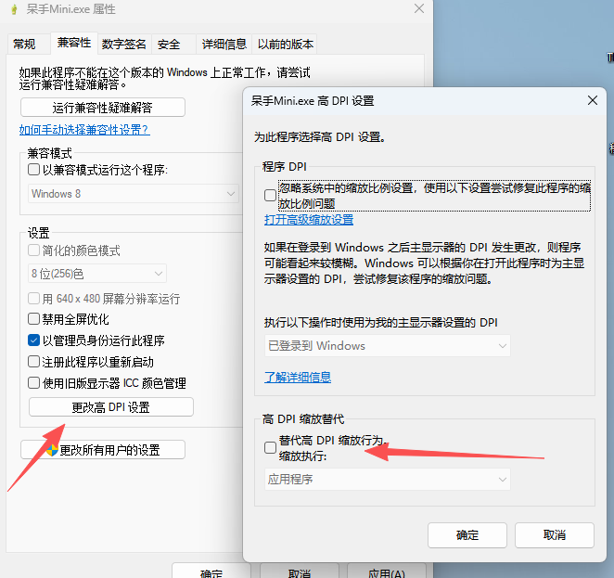
Task: Click the 呆手Mini.exe app icon in title bar
Action: (x=15, y=9)
